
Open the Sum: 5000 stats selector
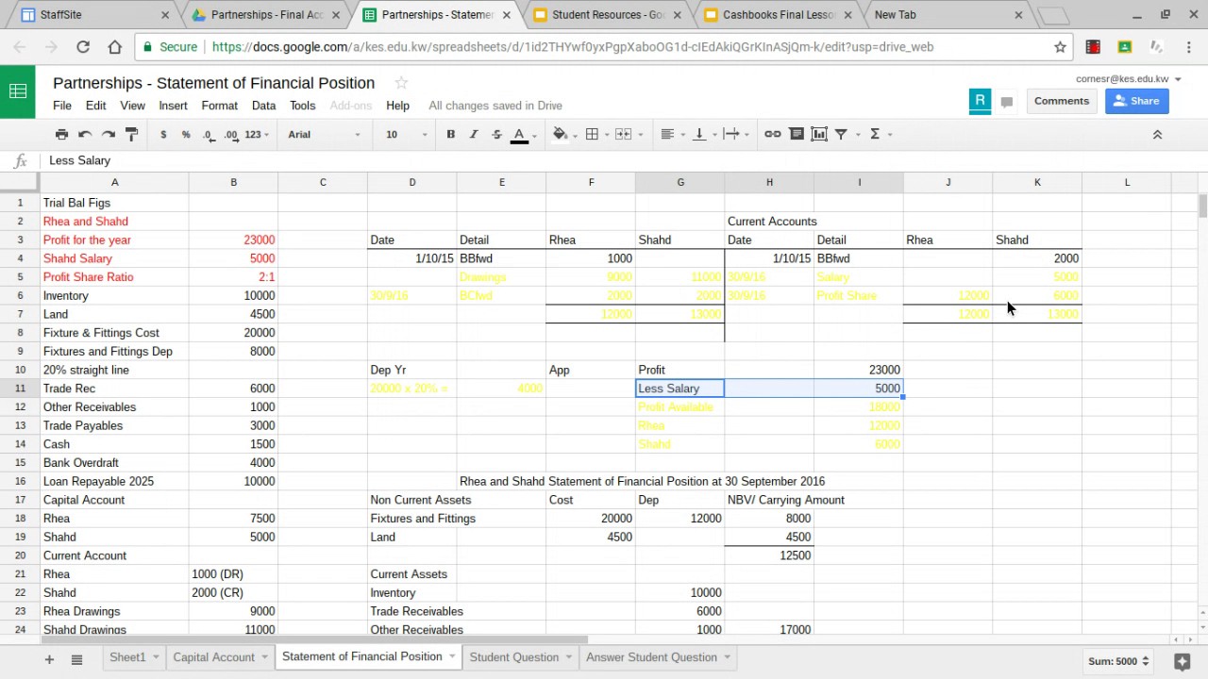coord(1117,661)
